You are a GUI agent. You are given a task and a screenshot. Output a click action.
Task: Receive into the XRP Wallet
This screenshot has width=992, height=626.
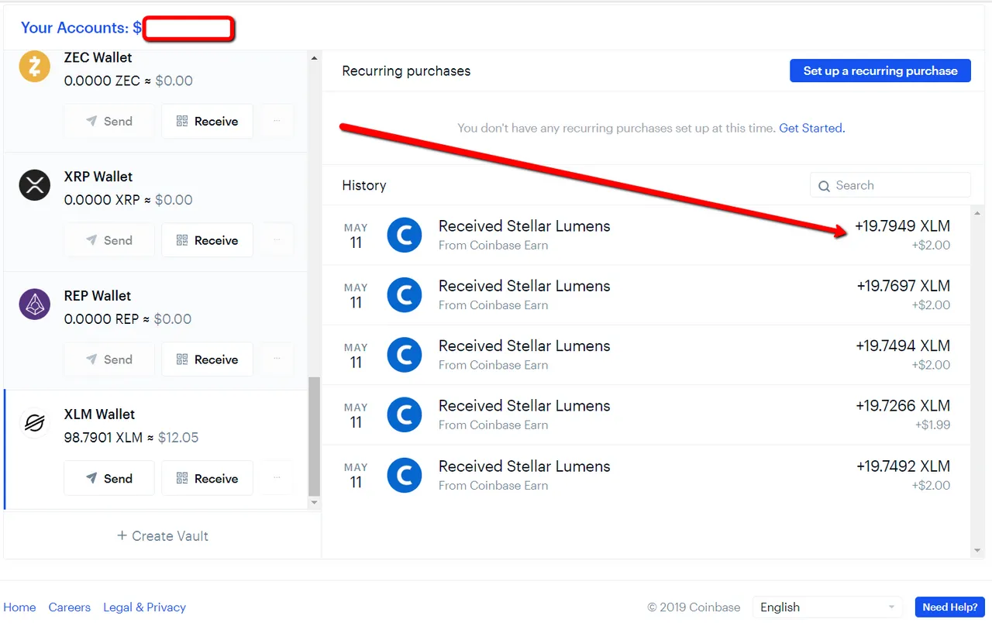pos(207,240)
